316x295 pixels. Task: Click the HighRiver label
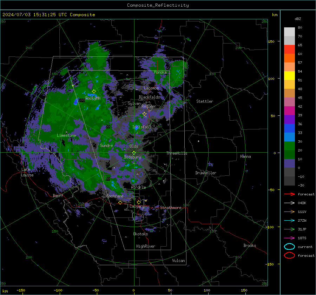[146, 246]
